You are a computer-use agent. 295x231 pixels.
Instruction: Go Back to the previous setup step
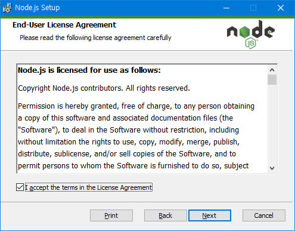(x=166, y=215)
